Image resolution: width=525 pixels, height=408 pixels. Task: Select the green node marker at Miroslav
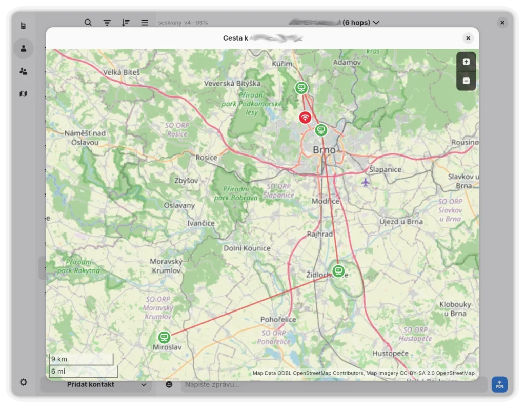pos(164,337)
